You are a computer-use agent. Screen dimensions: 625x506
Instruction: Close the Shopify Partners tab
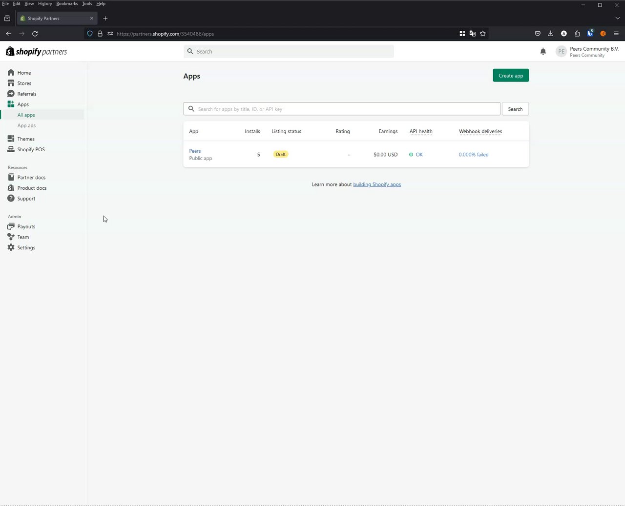click(x=91, y=19)
